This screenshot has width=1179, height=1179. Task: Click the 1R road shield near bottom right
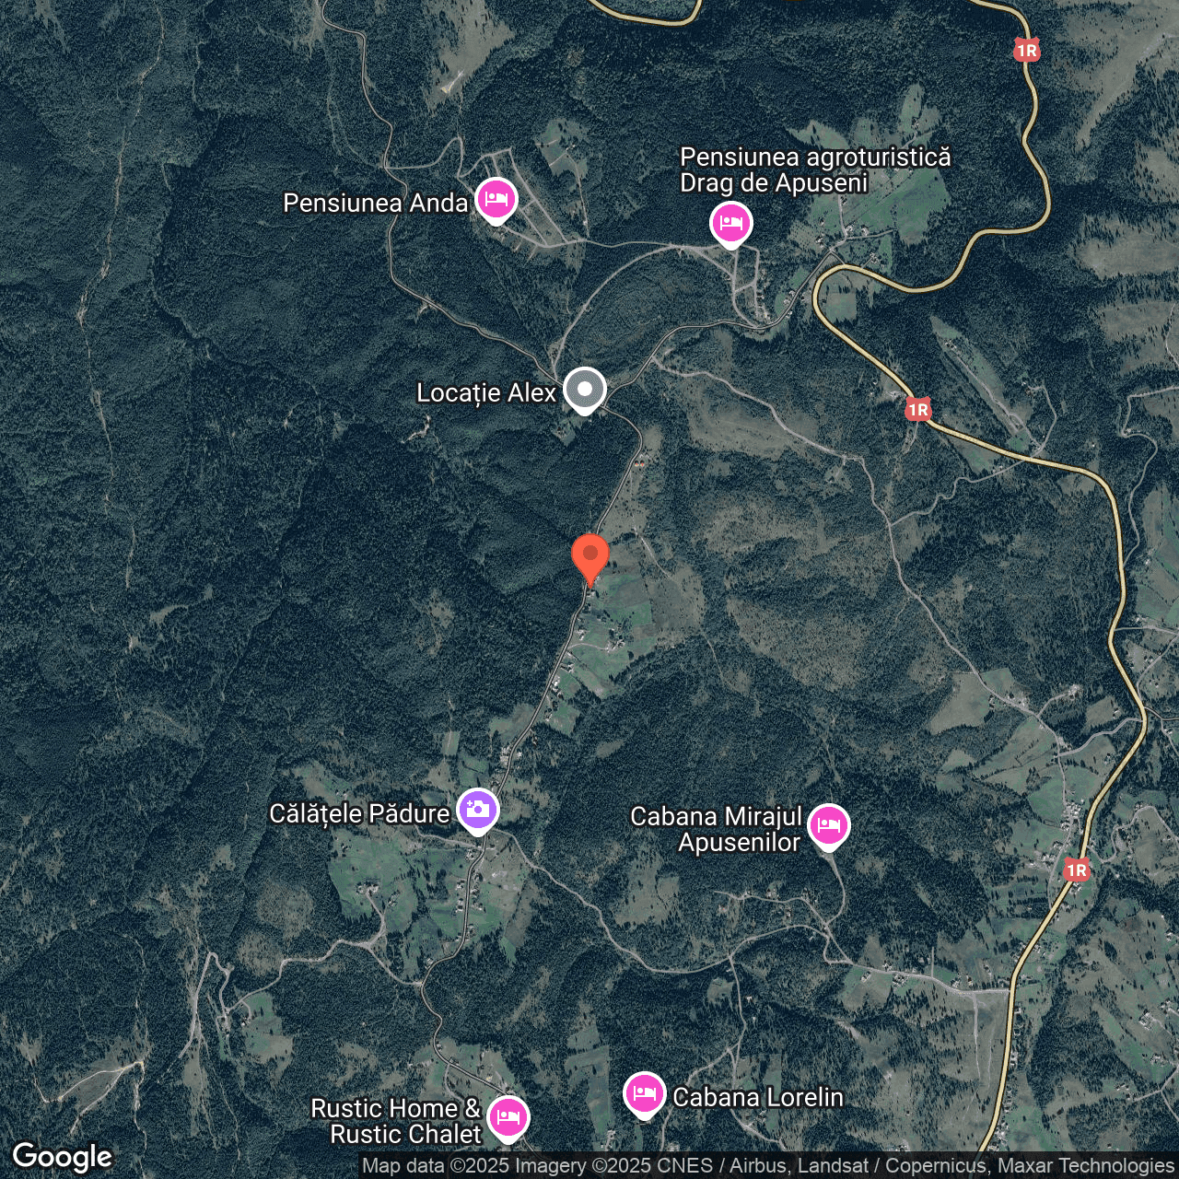1077,870
